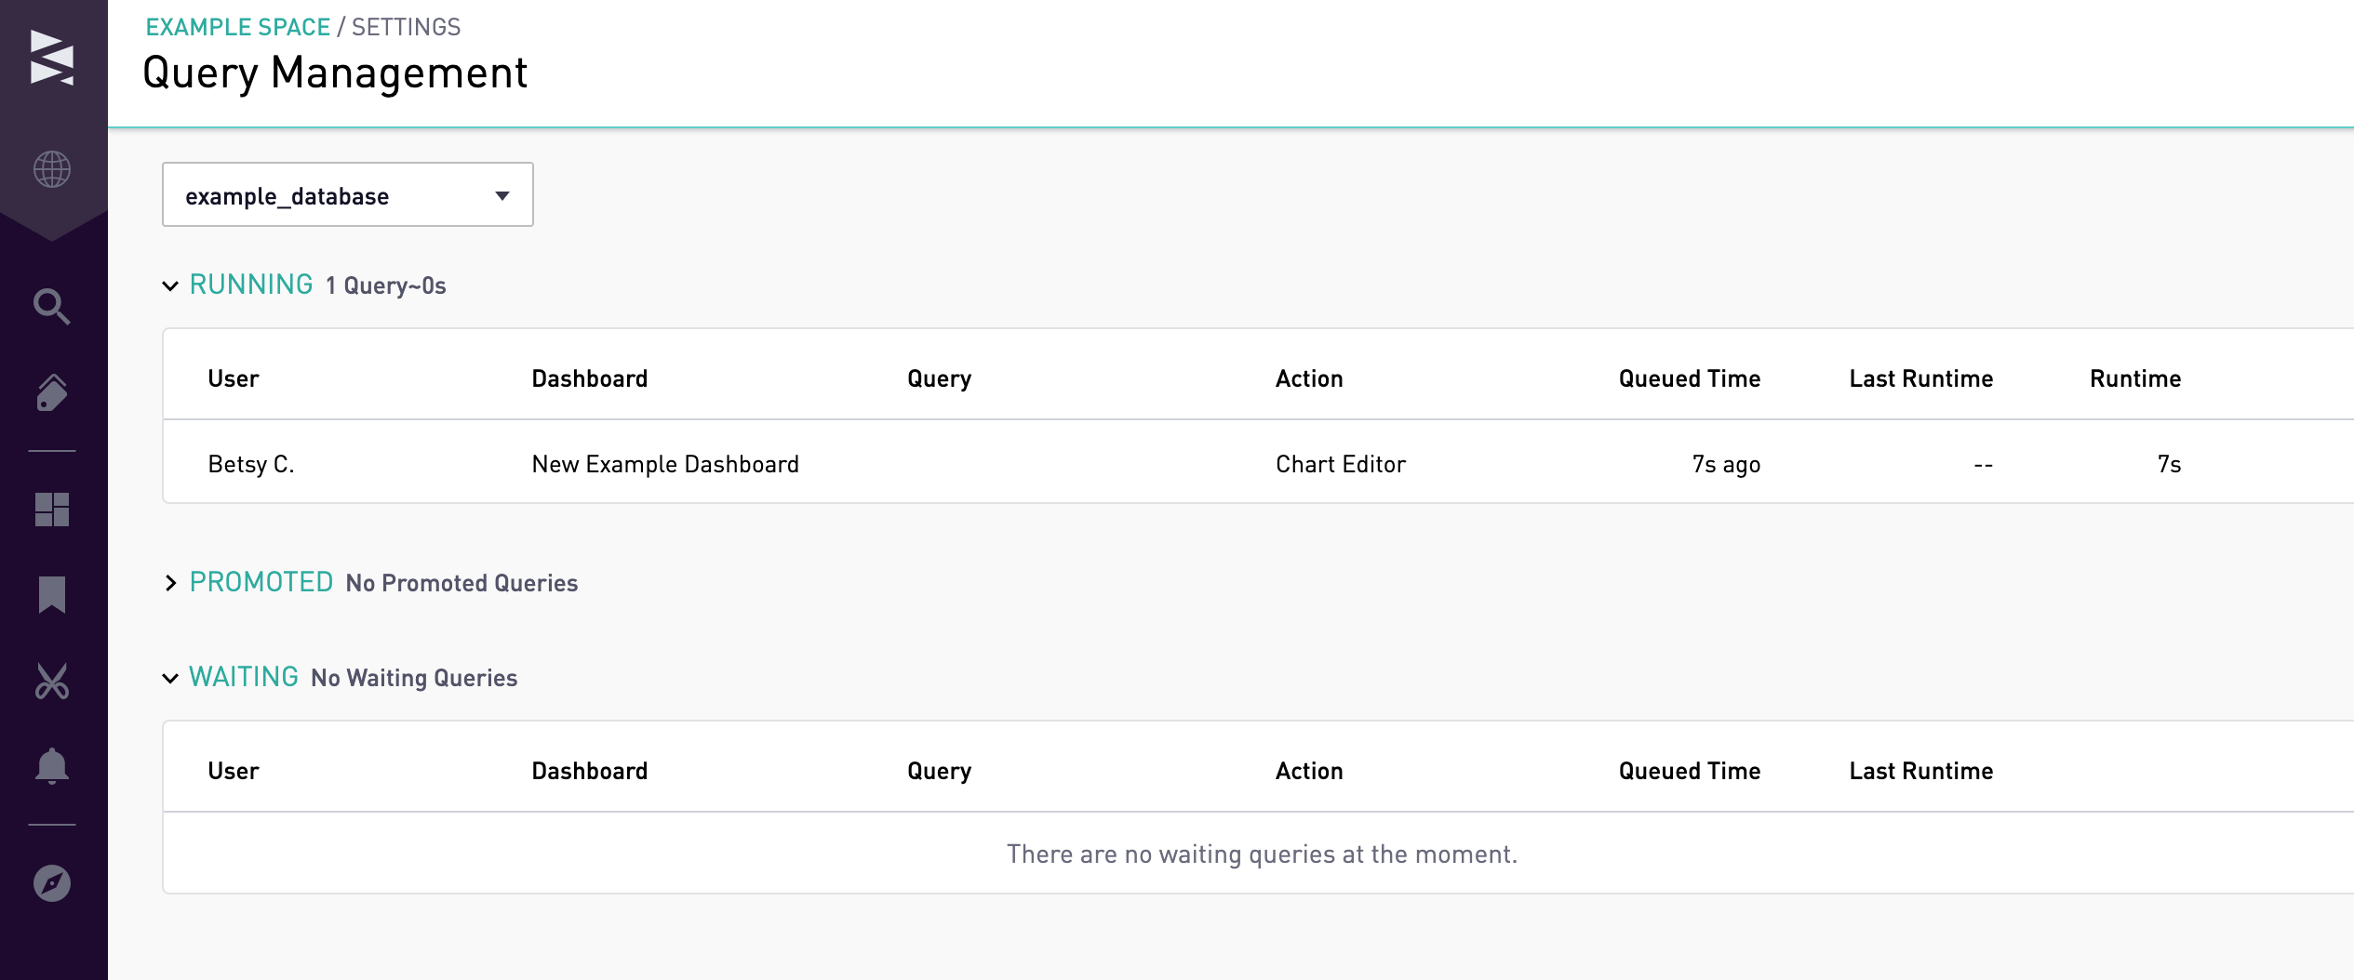Select the Betsy C. user cell
Screen dimensions: 2354x980
(251, 464)
